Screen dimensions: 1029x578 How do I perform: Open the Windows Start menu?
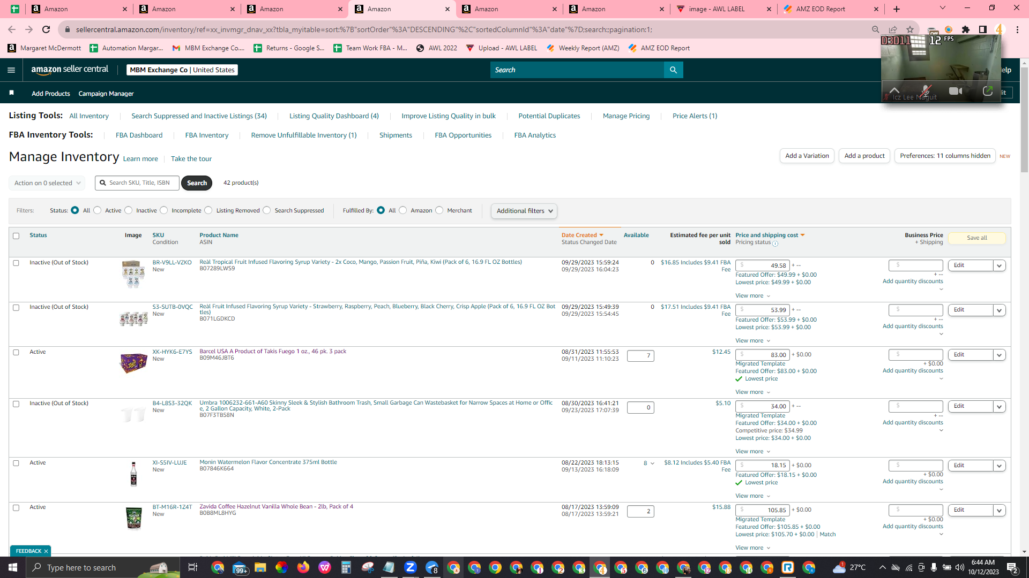[13, 567]
